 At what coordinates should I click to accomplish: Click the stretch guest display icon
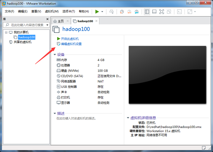coord(190,12)
